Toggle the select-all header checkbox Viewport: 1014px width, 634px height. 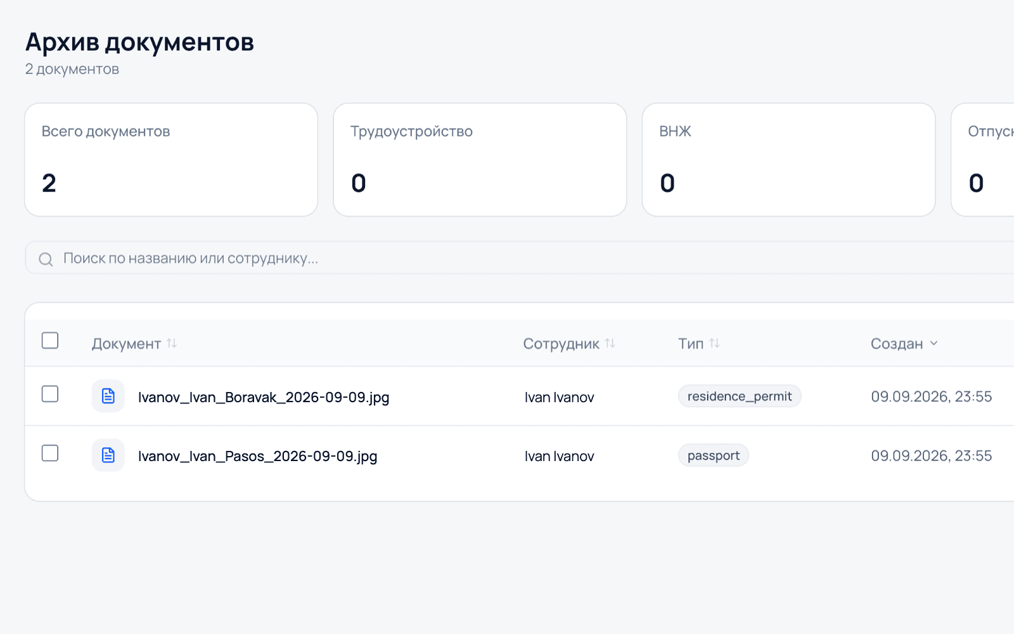[x=50, y=341]
